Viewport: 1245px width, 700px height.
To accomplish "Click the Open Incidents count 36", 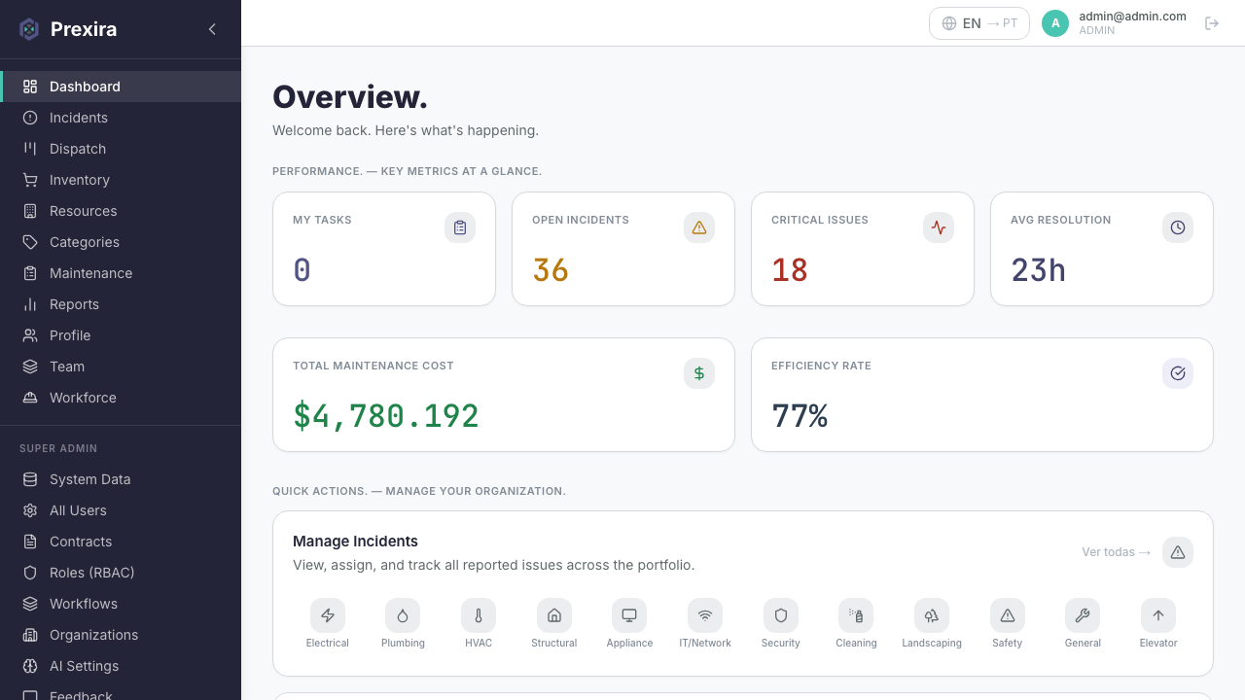I will [x=551, y=270].
